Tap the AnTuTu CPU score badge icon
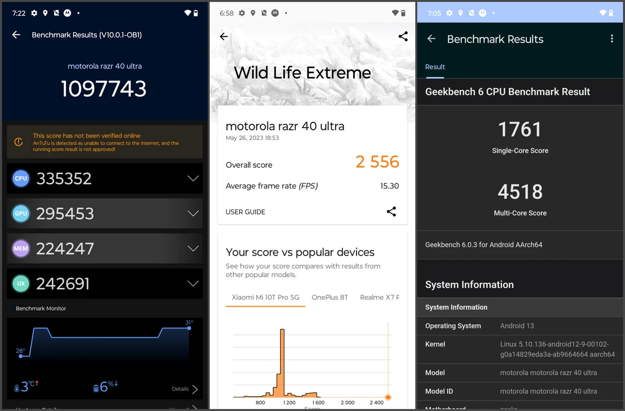 click(x=21, y=179)
